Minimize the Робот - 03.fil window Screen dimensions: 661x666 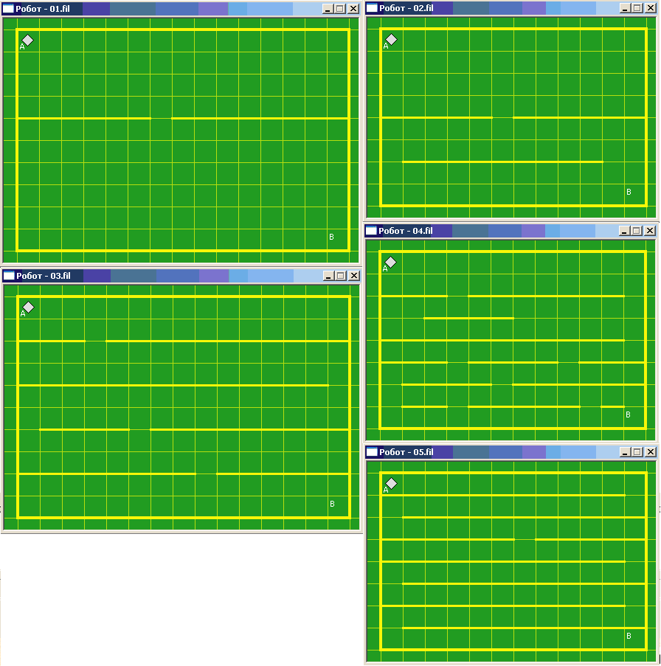click(328, 276)
